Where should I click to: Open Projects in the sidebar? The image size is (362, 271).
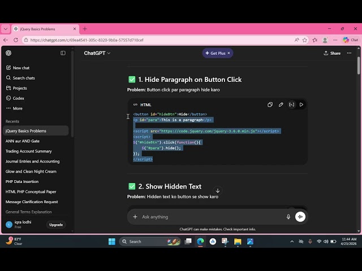coord(16,88)
